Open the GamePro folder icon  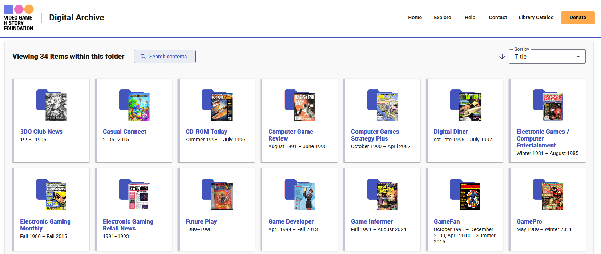click(548, 195)
